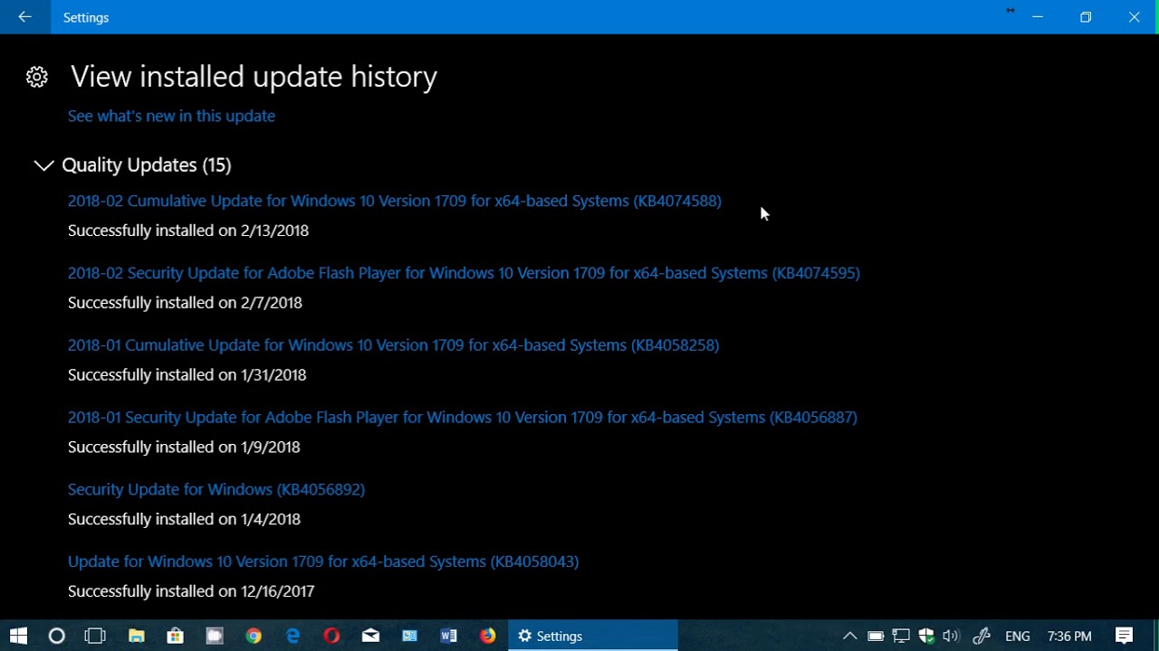This screenshot has width=1159, height=651.
Task: Open 'Security Update for Windows (KB4056892)' link
Action: point(216,489)
